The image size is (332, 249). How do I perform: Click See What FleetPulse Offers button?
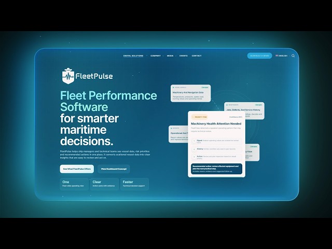click(x=77, y=169)
